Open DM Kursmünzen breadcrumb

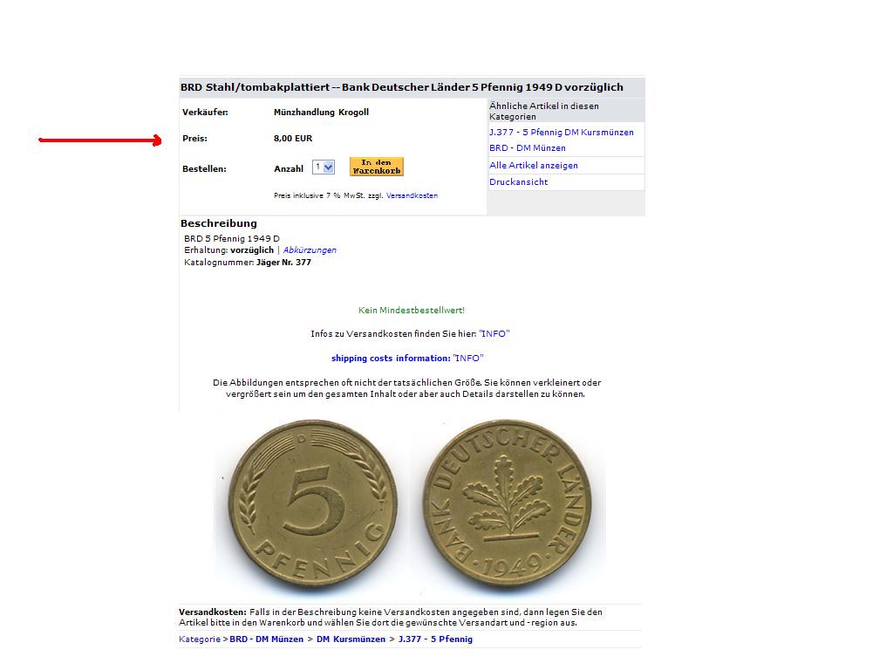click(351, 639)
